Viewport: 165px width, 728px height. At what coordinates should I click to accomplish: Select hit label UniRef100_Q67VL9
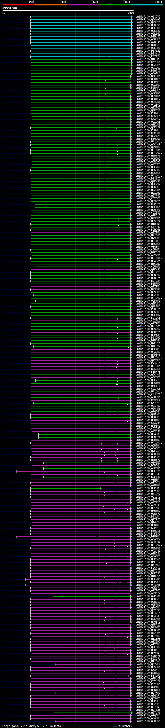click(148, 664)
